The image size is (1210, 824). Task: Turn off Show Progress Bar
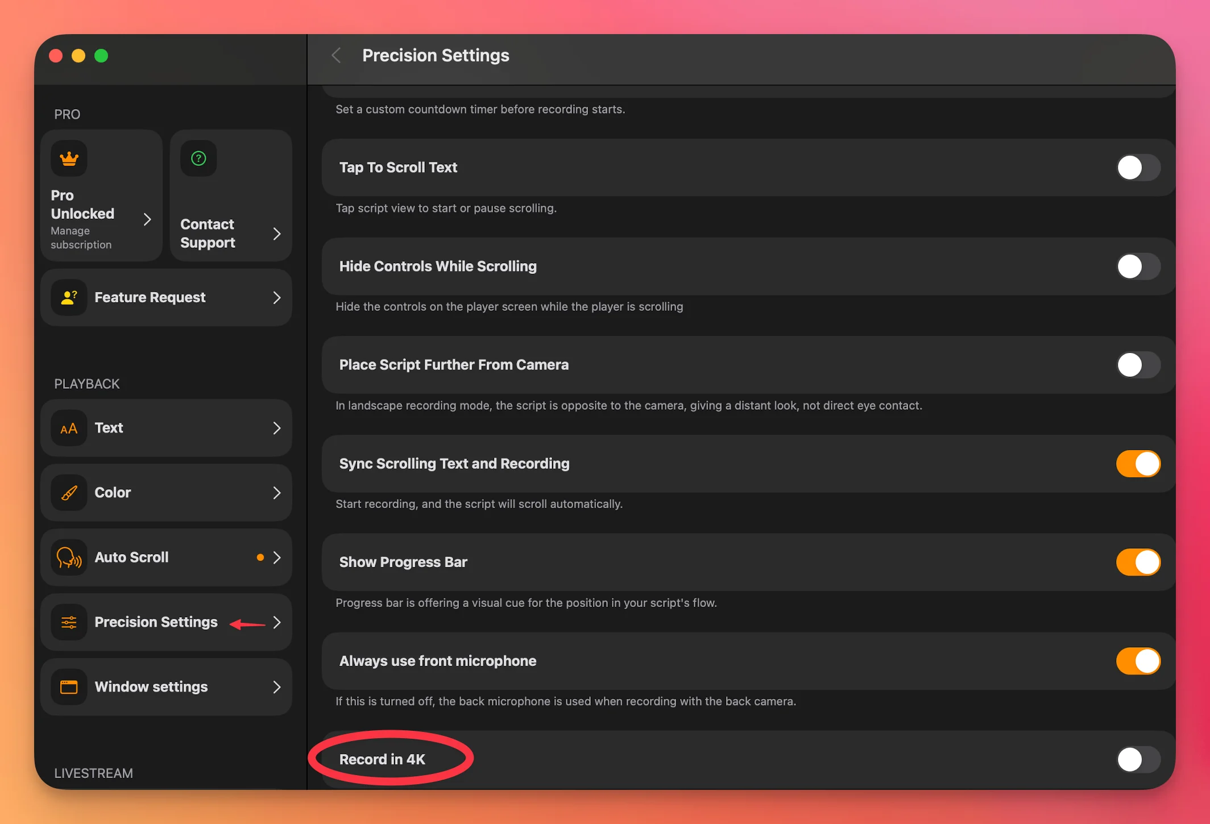click(x=1137, y=562)
